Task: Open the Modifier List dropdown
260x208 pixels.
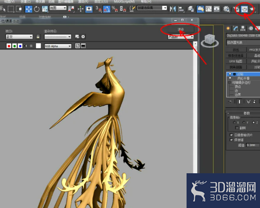Action: tap(243, 43)
